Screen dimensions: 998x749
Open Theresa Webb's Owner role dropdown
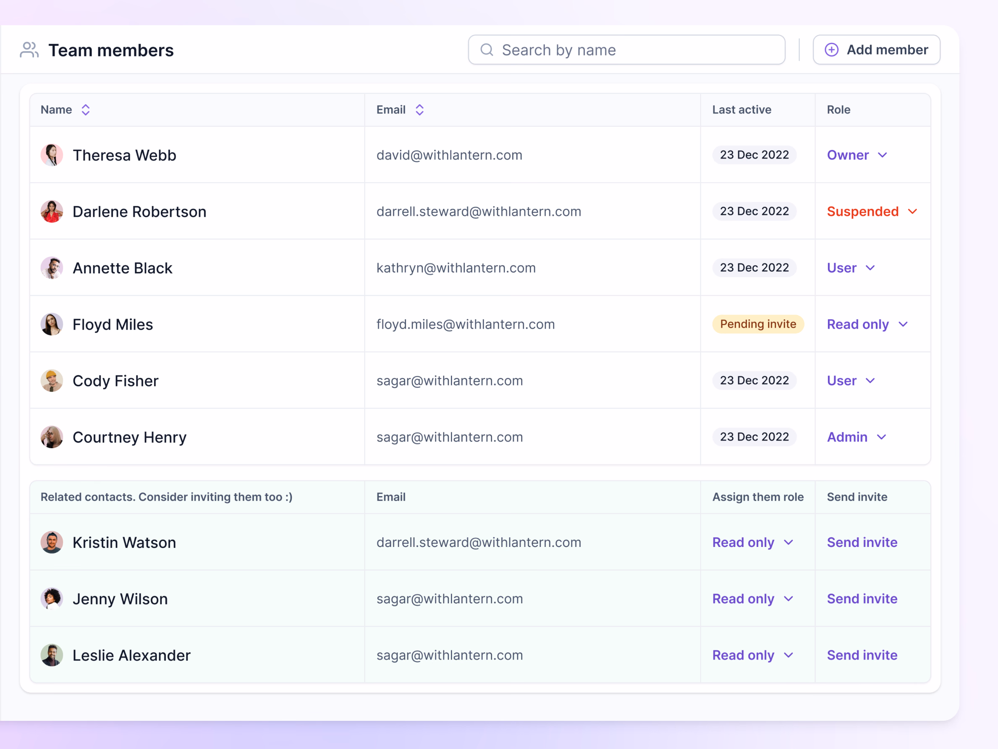pyautogui.click(x=857, y=155)
